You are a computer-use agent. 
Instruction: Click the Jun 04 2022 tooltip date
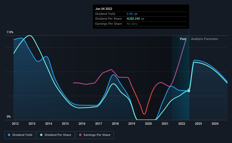click(x=104, y=9)
